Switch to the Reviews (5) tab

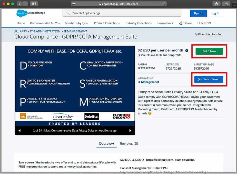click(x=129, y=143)
